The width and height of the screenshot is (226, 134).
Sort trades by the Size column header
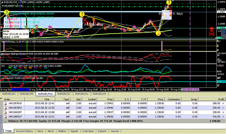point(76,99)
